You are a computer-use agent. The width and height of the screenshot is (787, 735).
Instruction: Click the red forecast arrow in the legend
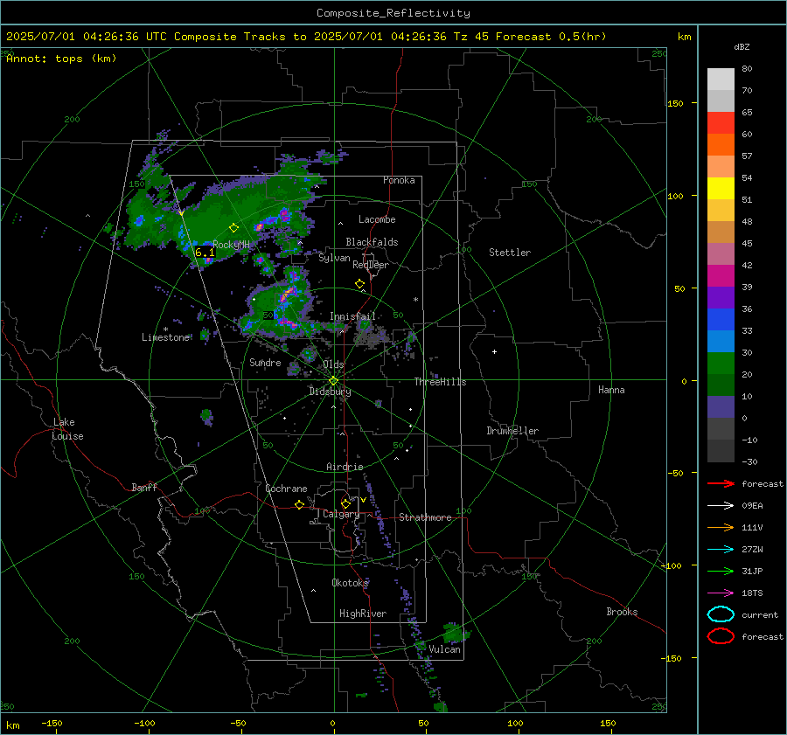pyautogui.click(x=721, y=483)
